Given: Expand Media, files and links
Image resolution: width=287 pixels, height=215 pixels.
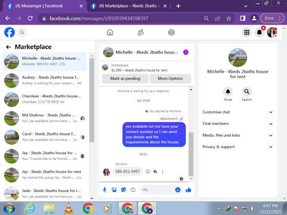Looking at the screenshot, I should pyautogui.click(x=238, y=135).
